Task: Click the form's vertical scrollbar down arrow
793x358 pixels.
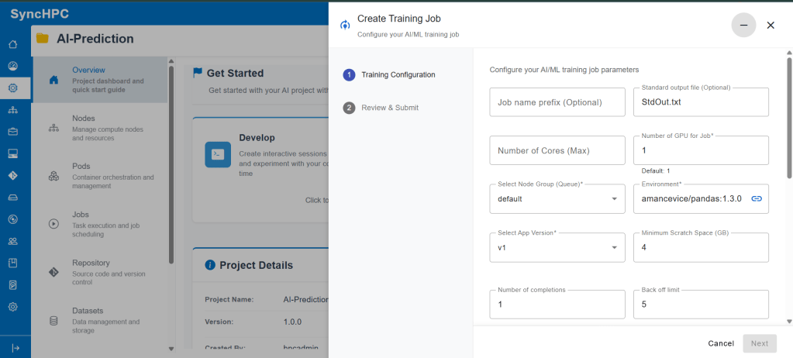Action: pyautogui.click(x=788, y=321)
